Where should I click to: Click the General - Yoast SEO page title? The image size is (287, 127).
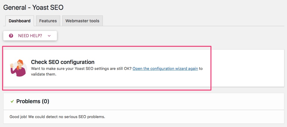tap(33, 7)
